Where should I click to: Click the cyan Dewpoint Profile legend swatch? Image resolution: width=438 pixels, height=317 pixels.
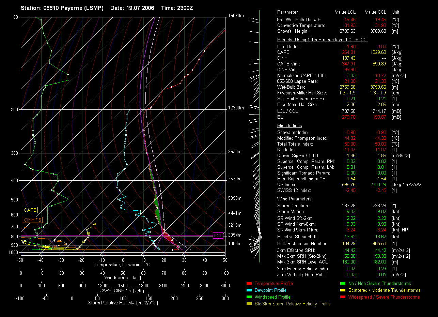point(249,290)
